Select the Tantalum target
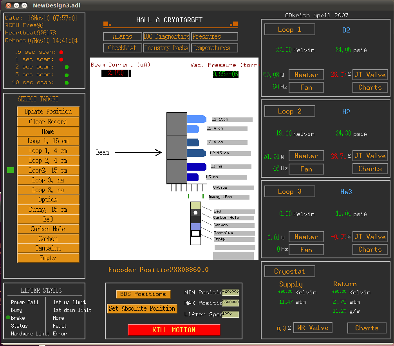Image resolution: width=394 pixels, height=346 pixels. (48, 248)
